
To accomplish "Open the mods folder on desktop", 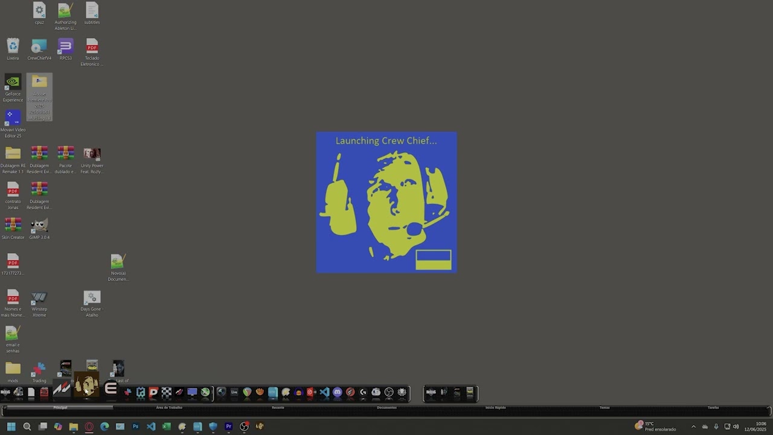I will (13, 372).
